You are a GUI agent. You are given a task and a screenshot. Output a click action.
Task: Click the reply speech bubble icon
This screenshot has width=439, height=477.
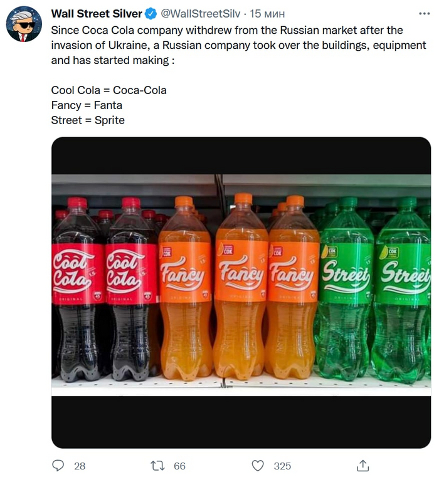tap(58, 466)
